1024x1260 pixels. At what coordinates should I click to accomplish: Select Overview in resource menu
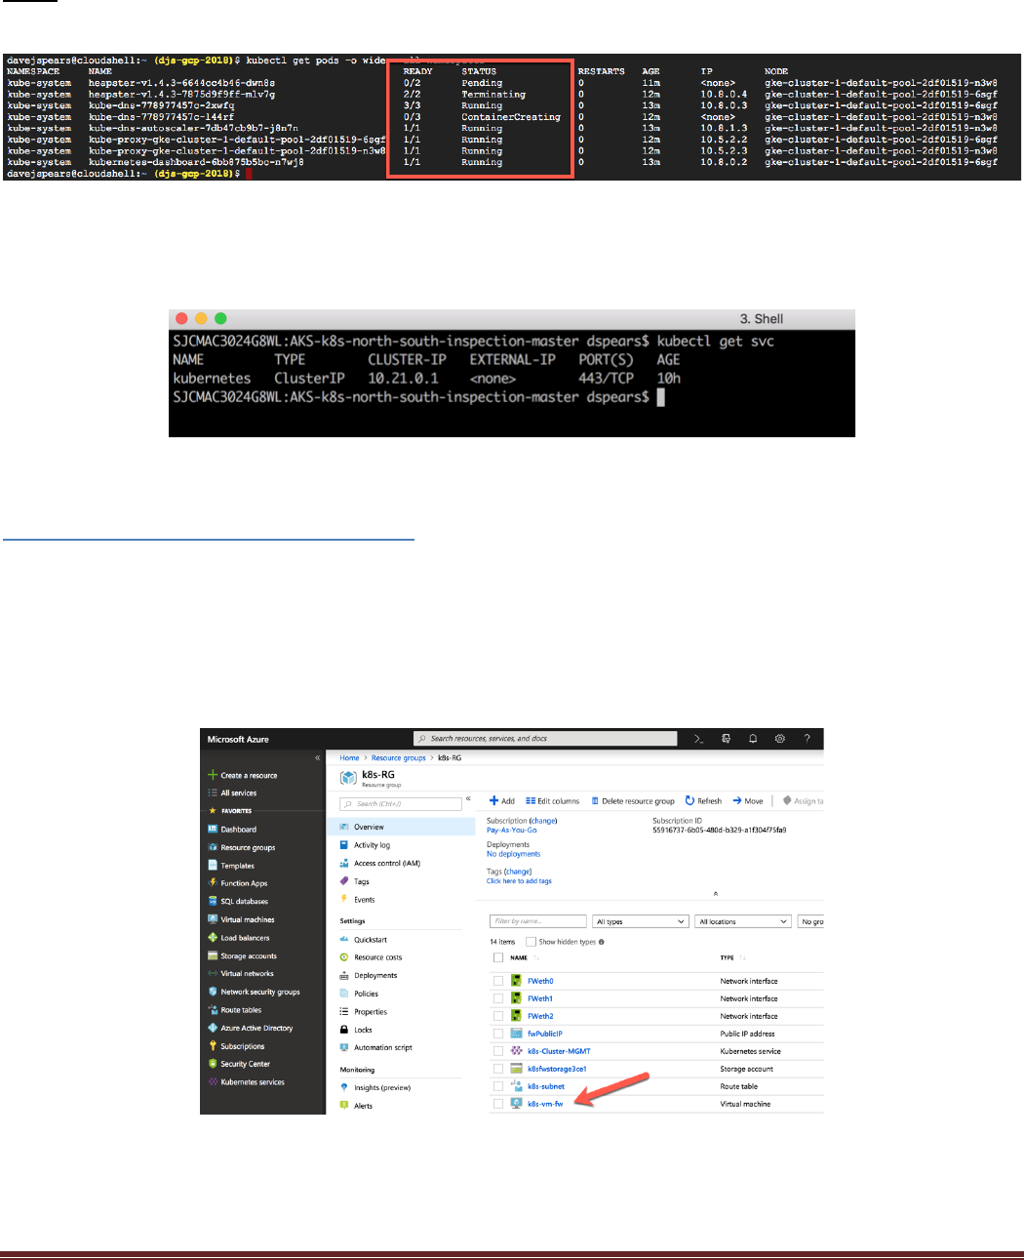pos(401,827)
